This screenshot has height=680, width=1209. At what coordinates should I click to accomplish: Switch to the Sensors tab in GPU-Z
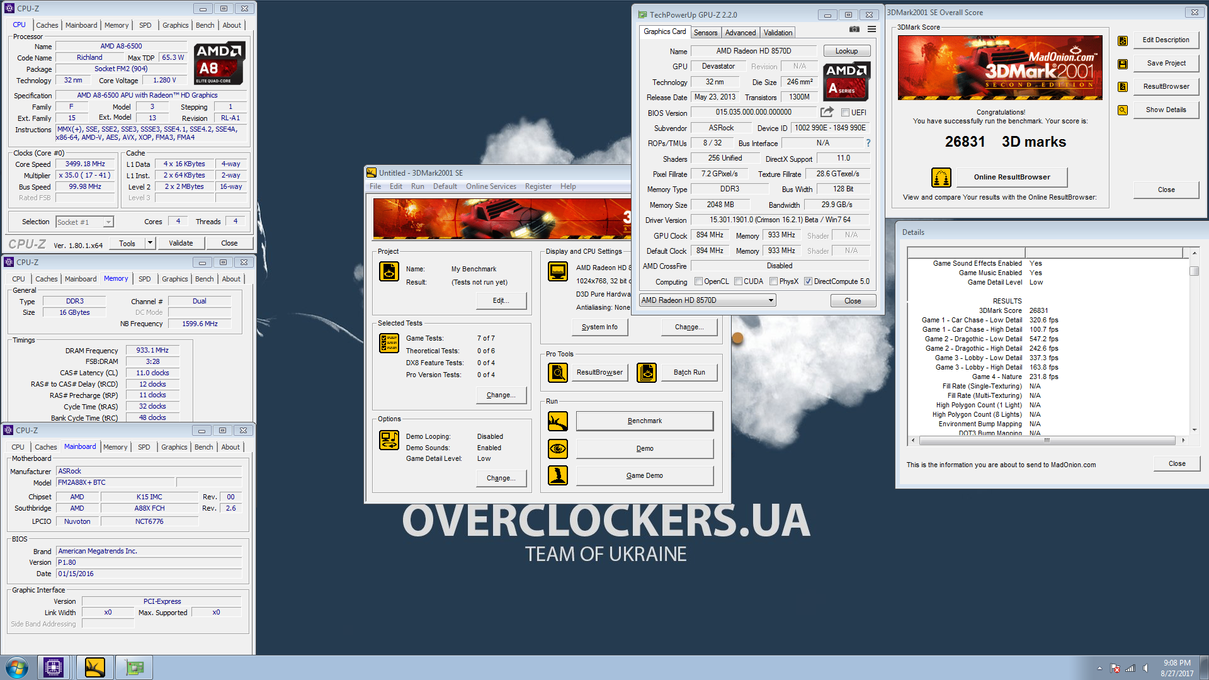(x=705, y=33)
